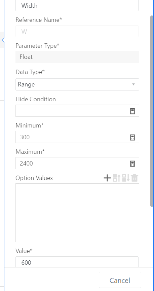This screenshot has width=154, height=291.
Task: Focus the empty Hide Condition input
Action: coord(72,111)
